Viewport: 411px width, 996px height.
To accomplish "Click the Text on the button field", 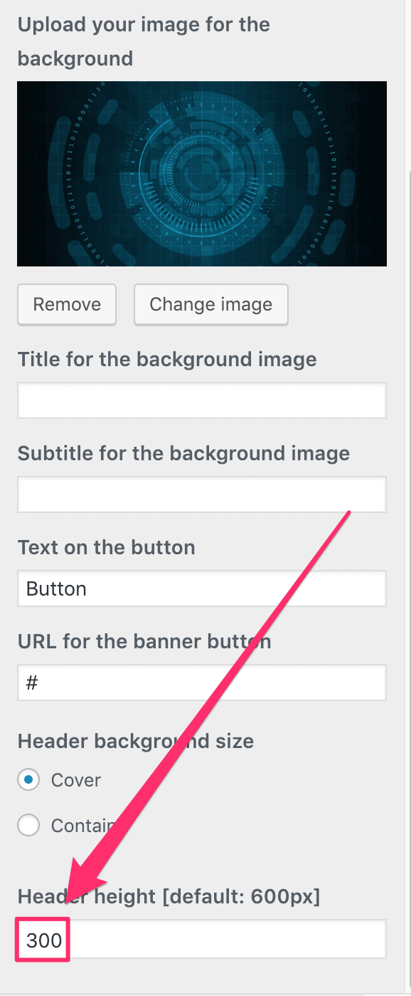I will click(x=201, y=588).
